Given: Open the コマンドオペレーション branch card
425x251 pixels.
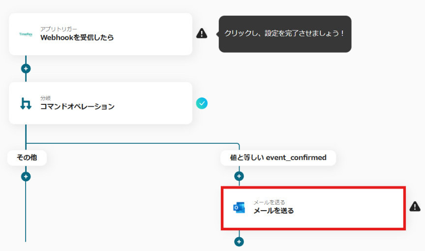Looking at the screenshot, I should coord(100,103).
